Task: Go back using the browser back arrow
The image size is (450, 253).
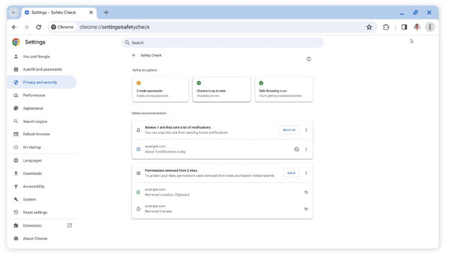Action: click(15, 27)
